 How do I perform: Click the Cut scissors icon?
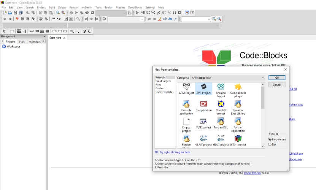(x=40, y=13)
